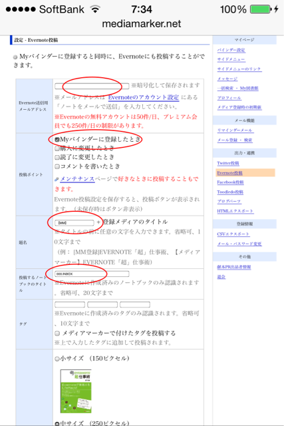Open メッセージ sidebar link
Screen dimensions: 284x426
pyautogui.click(x=227, y=79)
